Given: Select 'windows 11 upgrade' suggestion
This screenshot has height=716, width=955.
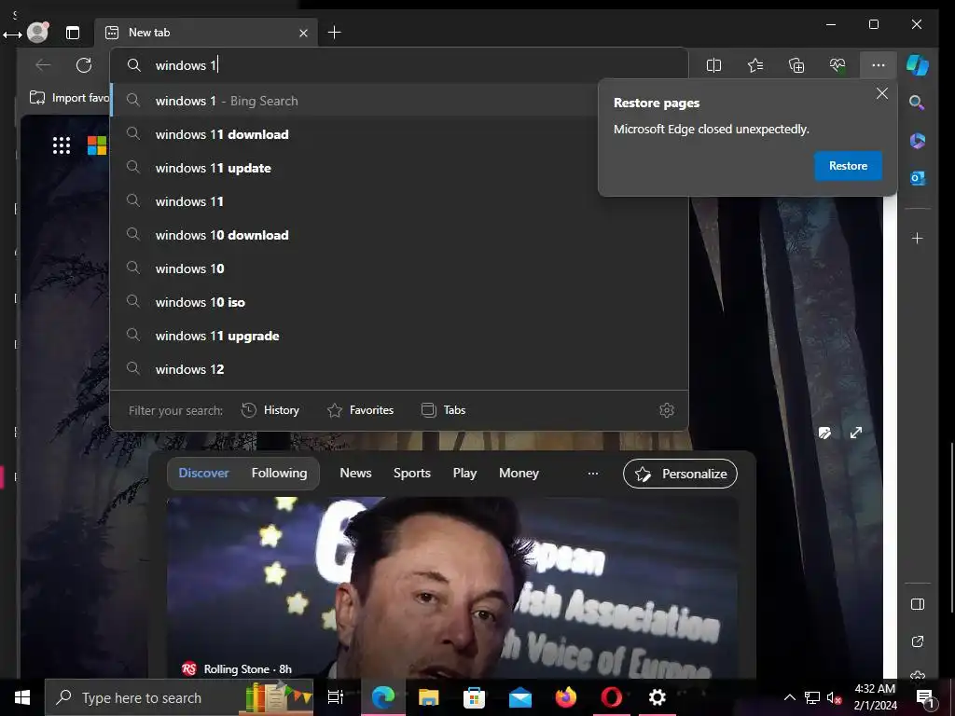Looking at the screenshot, I should 399,336.
